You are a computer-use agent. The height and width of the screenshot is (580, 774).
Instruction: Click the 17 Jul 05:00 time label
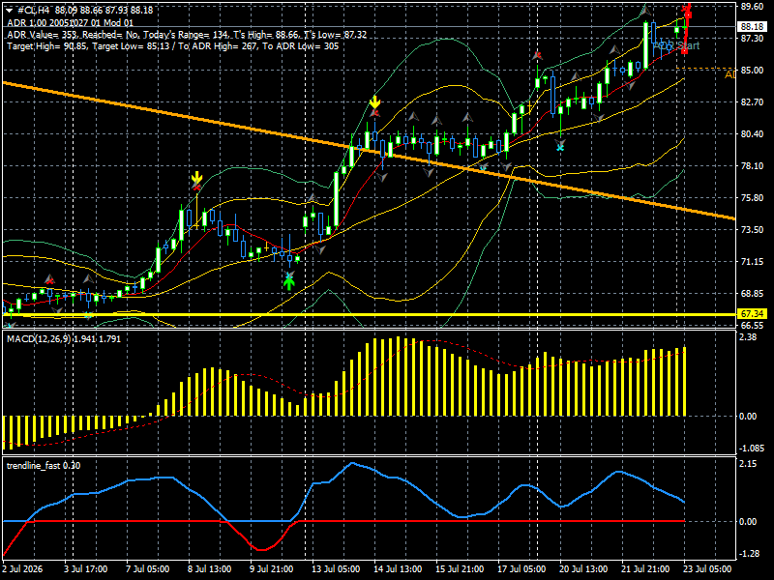(x=521, y=568)
